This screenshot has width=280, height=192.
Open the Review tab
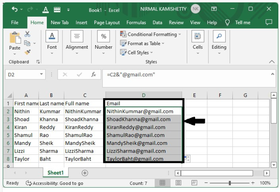click(176, 22)
